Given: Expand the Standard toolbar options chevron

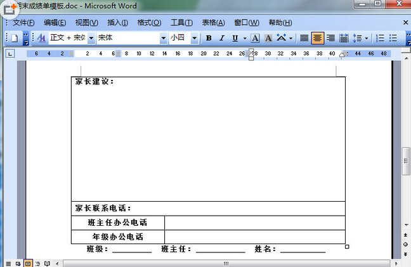Looking at the screenshot, I should tap(25, 38).
